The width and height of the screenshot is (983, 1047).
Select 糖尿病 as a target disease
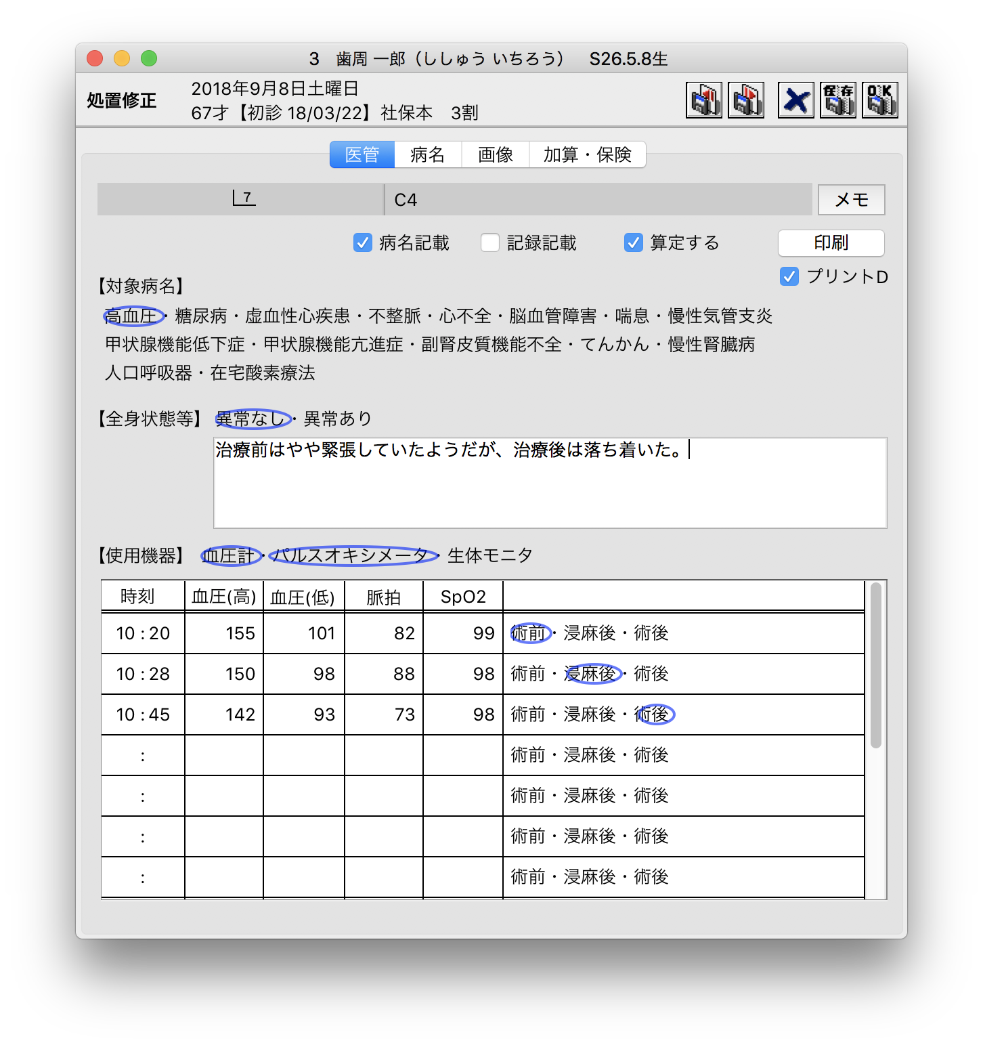(x=201, y=316)
